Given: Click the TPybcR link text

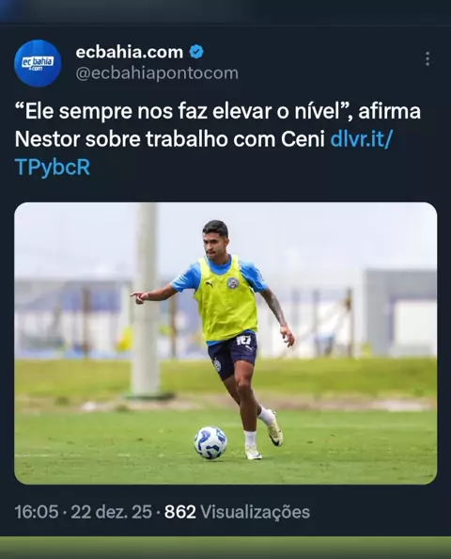Looking at the screenshot, I should [53, 167].
